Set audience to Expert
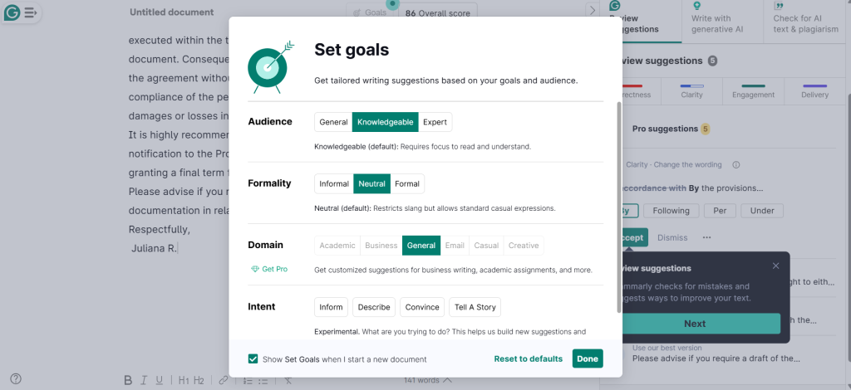This screenshot has height=390, width=851. pyautogui.click(x=435, y=122)
